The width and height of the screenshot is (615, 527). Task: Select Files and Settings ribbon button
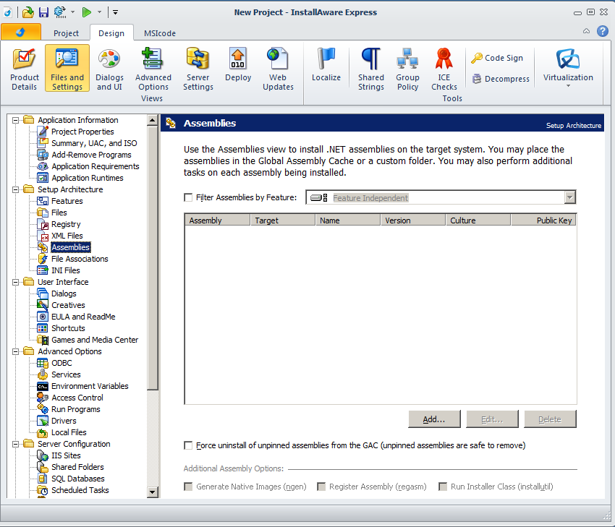coord(67,69)
